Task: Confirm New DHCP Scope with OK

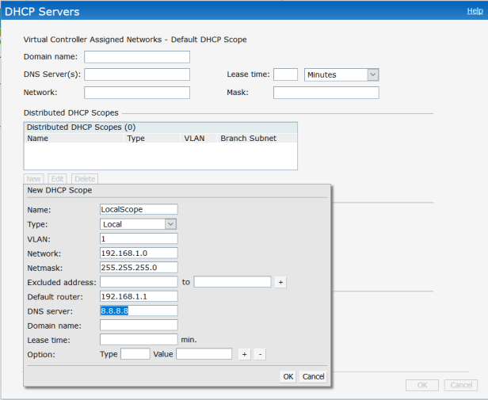Action: click(x=288, y=377)
